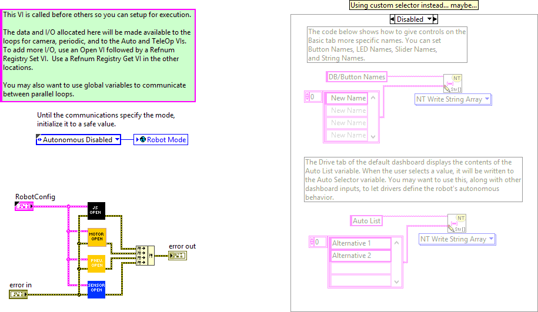Go to next case with right arrow
Image resolution: width=538 pixels, height=312 pixels.
[x=435, y=19]
